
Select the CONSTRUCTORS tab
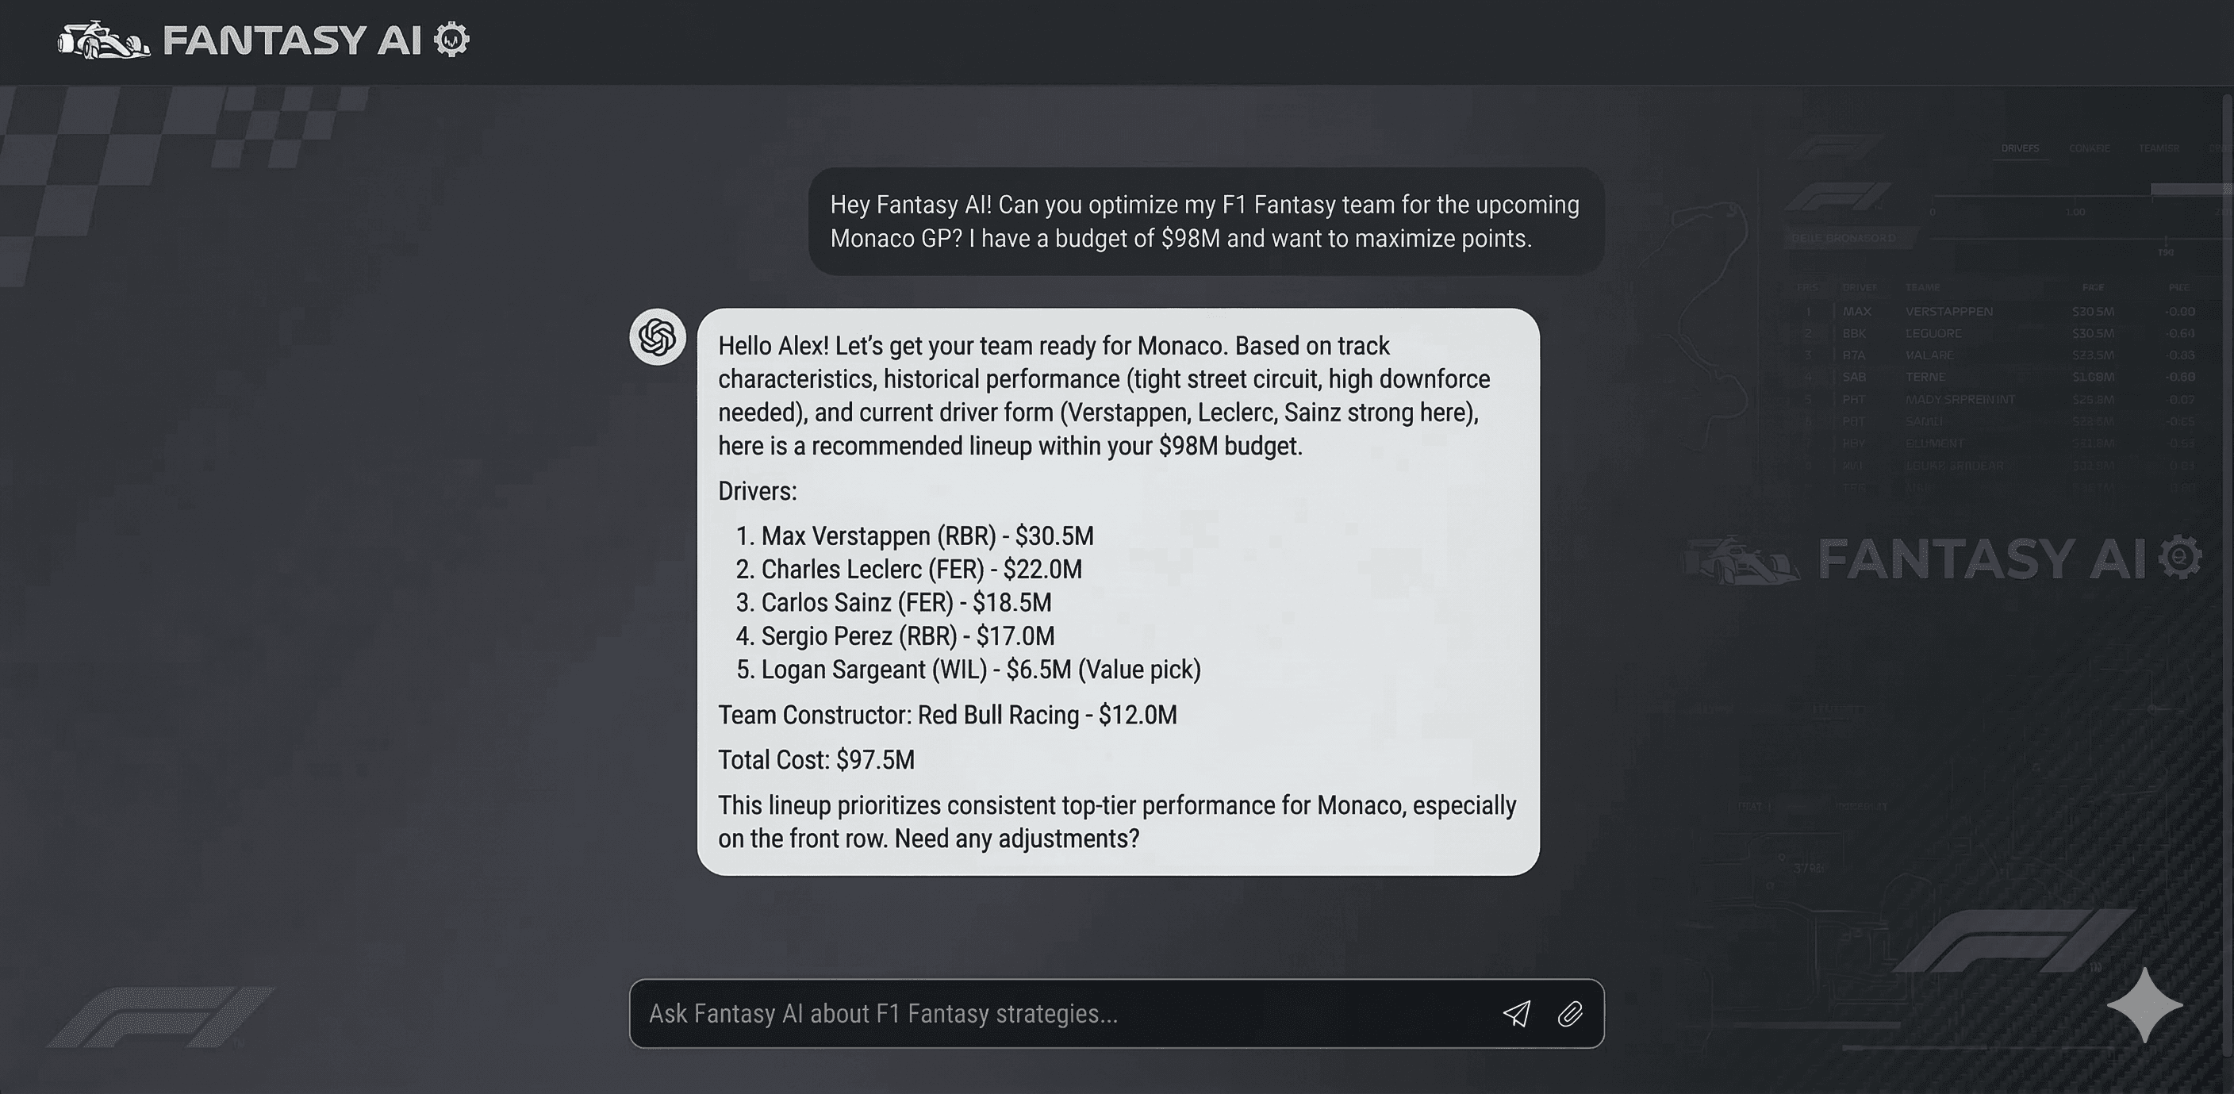coord(2090,148)
